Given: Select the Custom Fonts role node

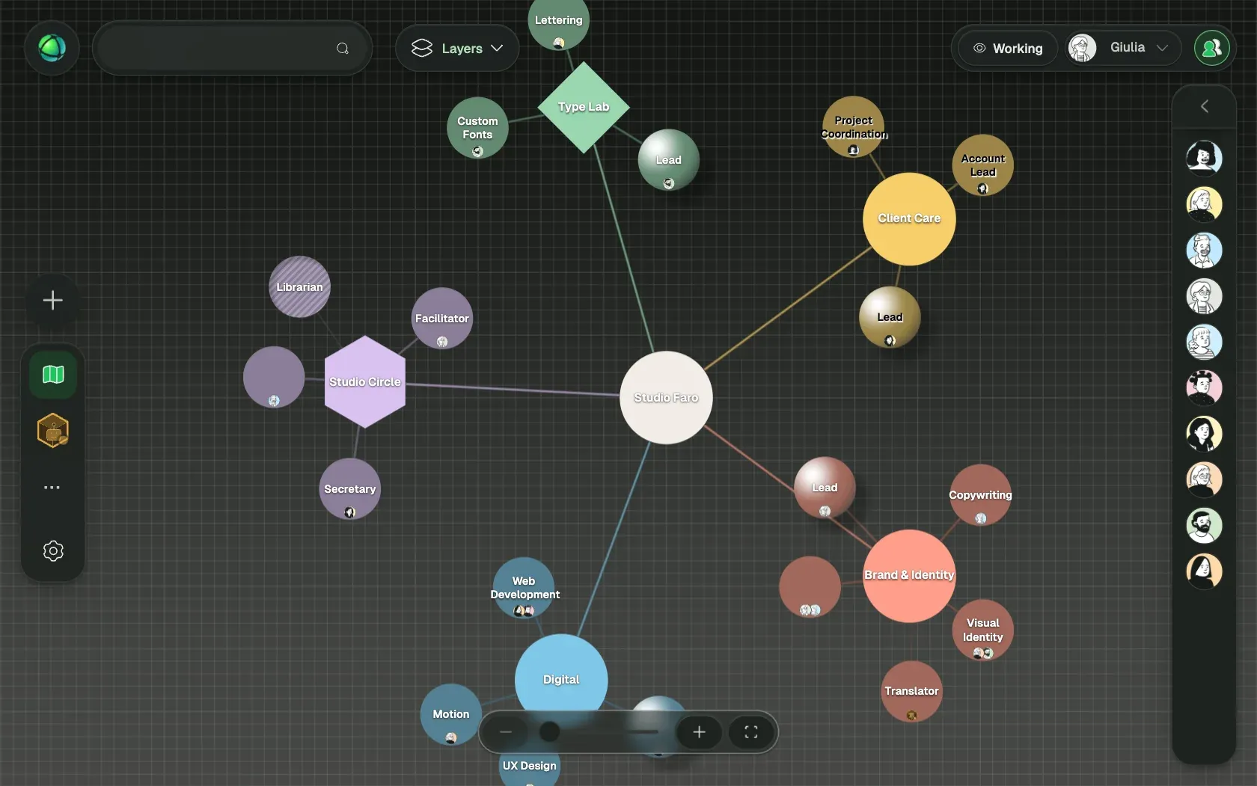Looking at the screenshot, I should click(477, 127).
